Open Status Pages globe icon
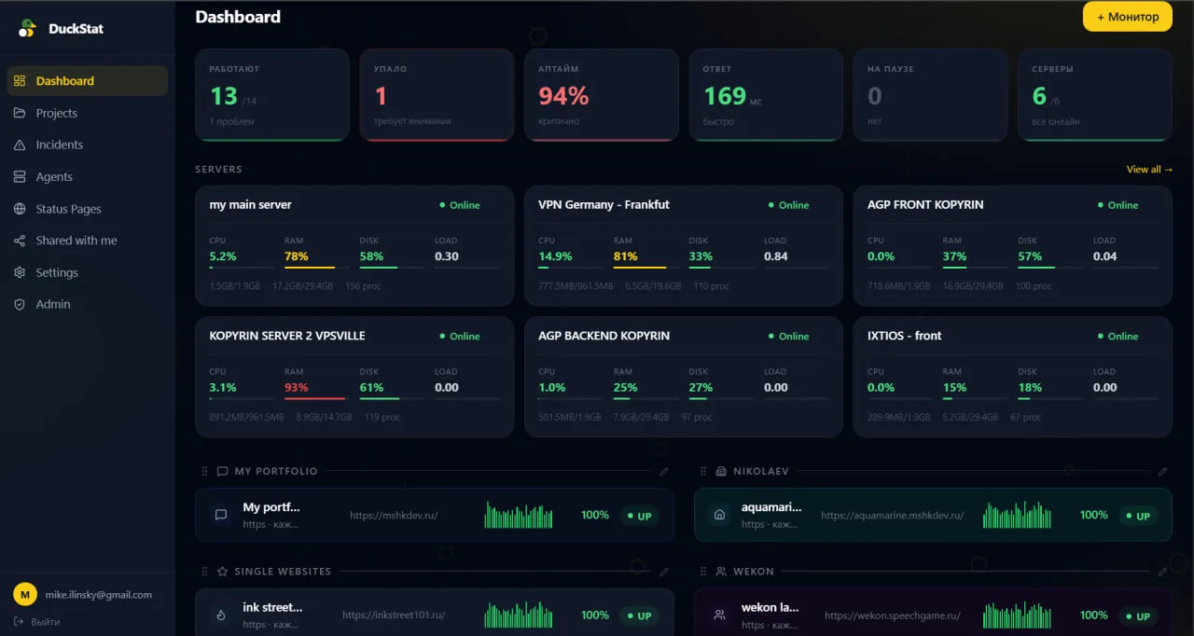The height and width of the screenshot is (636, 1194). (x=20, y=209)
